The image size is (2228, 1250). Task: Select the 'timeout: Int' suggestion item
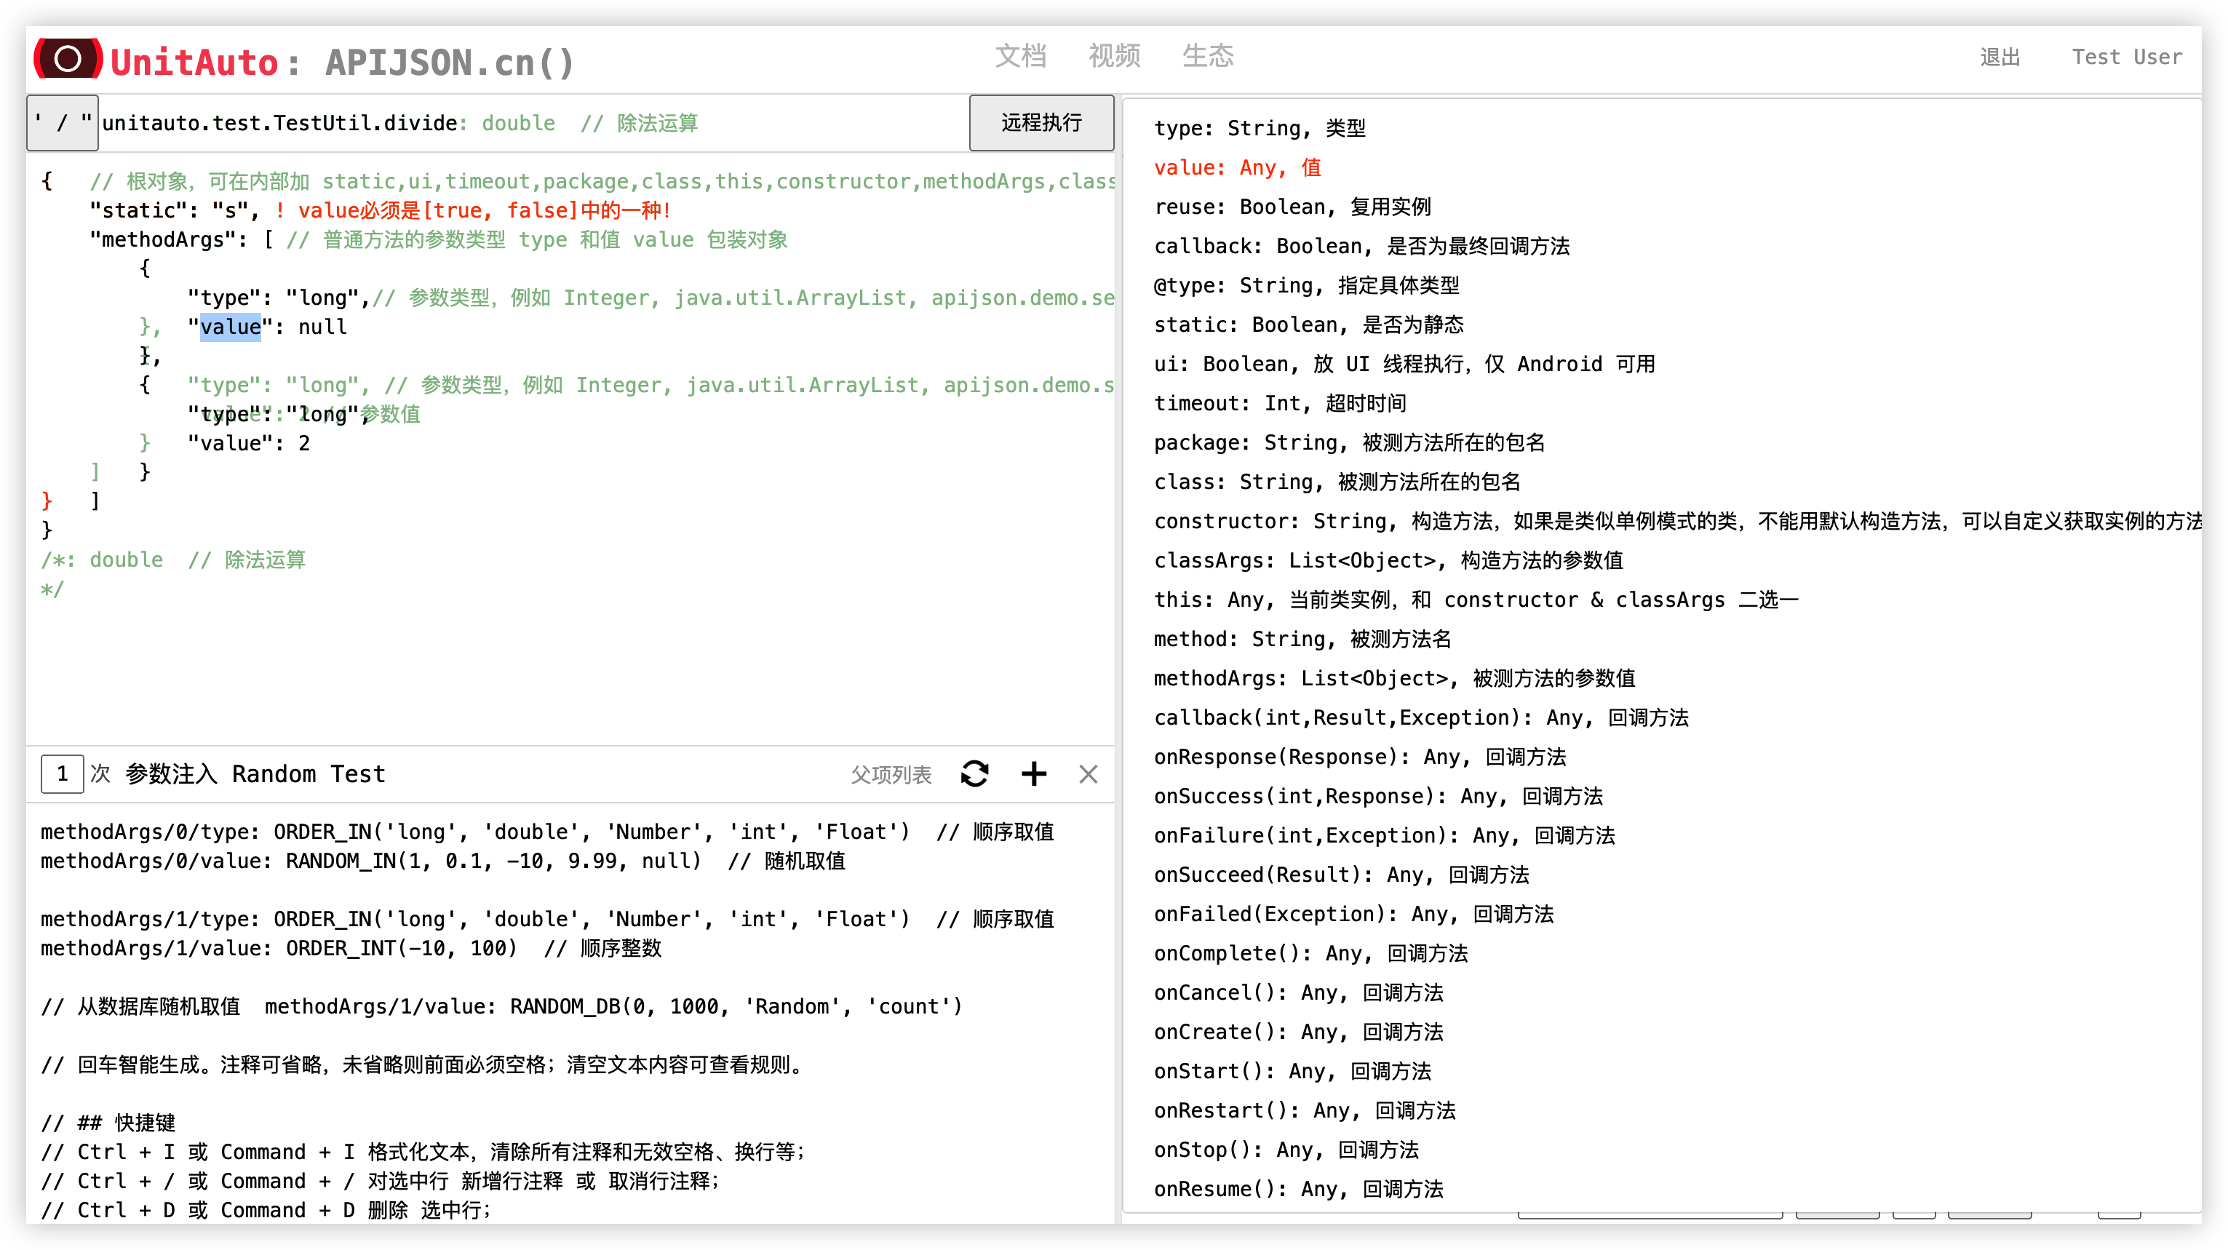click(1279, 403)
